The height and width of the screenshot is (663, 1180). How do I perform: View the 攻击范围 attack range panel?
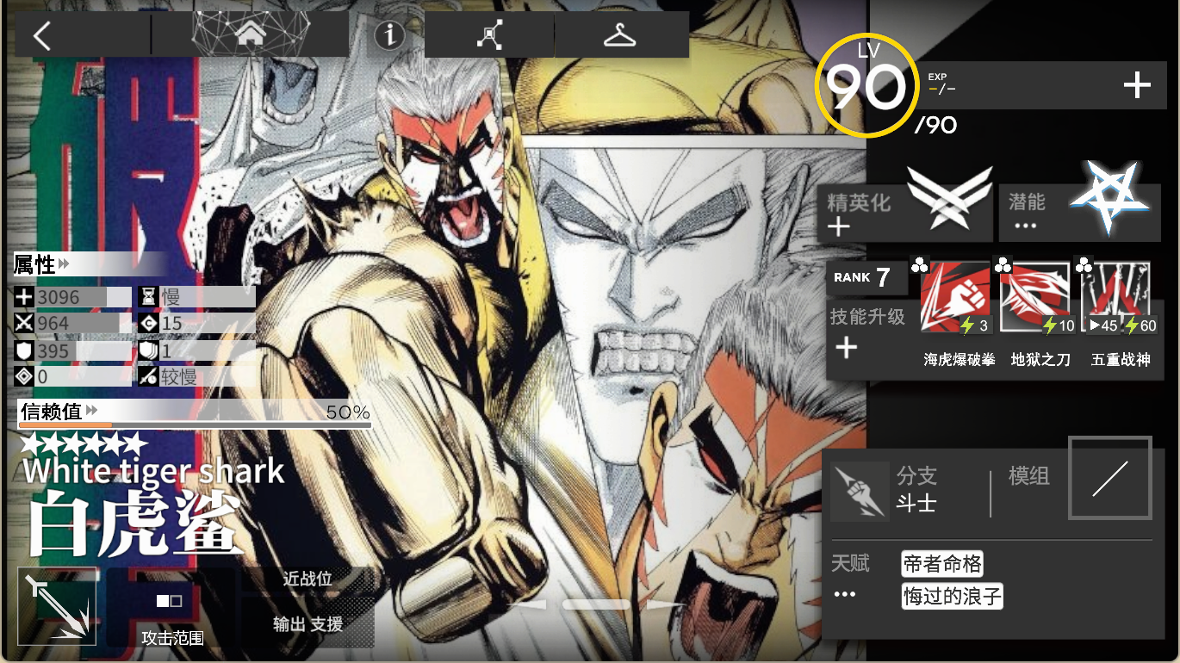point(171,608)
